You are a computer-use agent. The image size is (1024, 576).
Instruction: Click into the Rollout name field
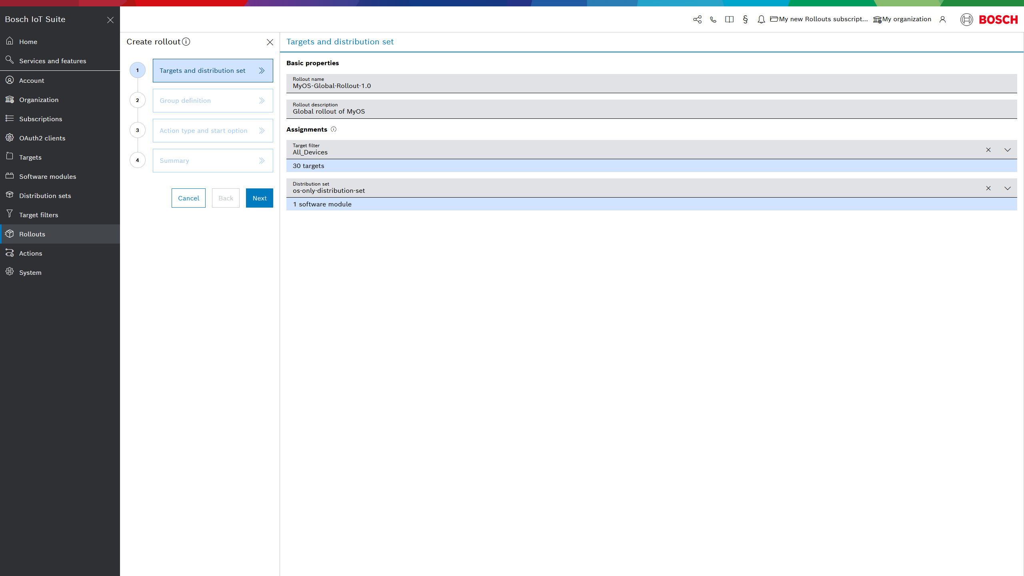(x=651, y=86)
